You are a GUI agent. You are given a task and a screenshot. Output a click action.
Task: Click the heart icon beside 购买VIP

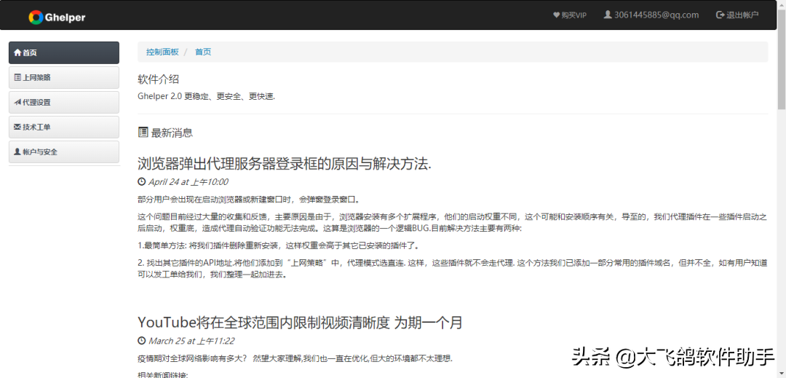(556, 15)
